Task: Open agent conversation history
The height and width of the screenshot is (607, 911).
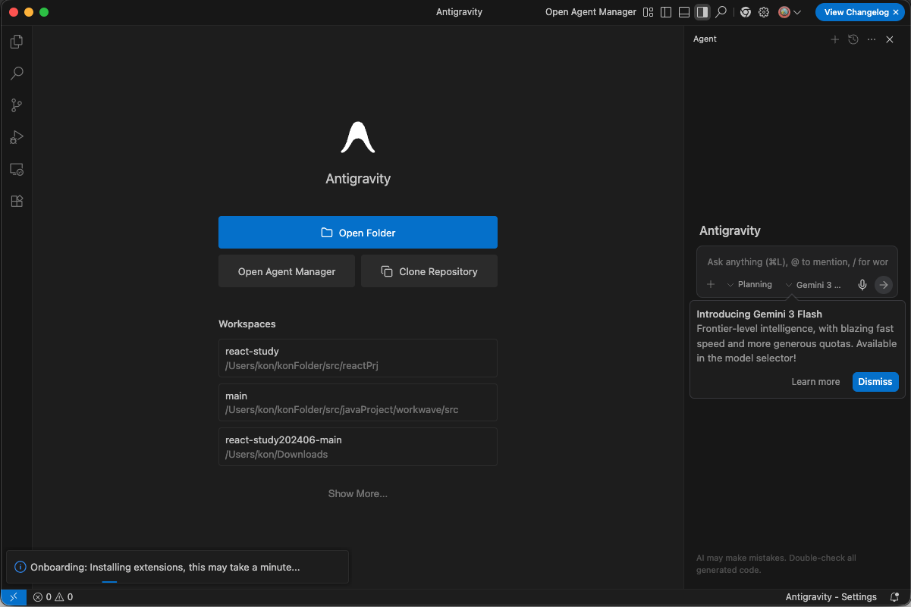Action: click(853, 39)
